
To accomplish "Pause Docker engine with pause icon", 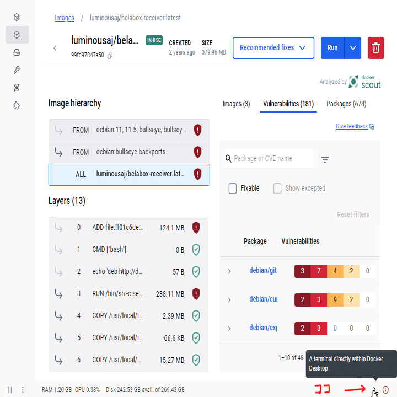I will click(9, 389).
